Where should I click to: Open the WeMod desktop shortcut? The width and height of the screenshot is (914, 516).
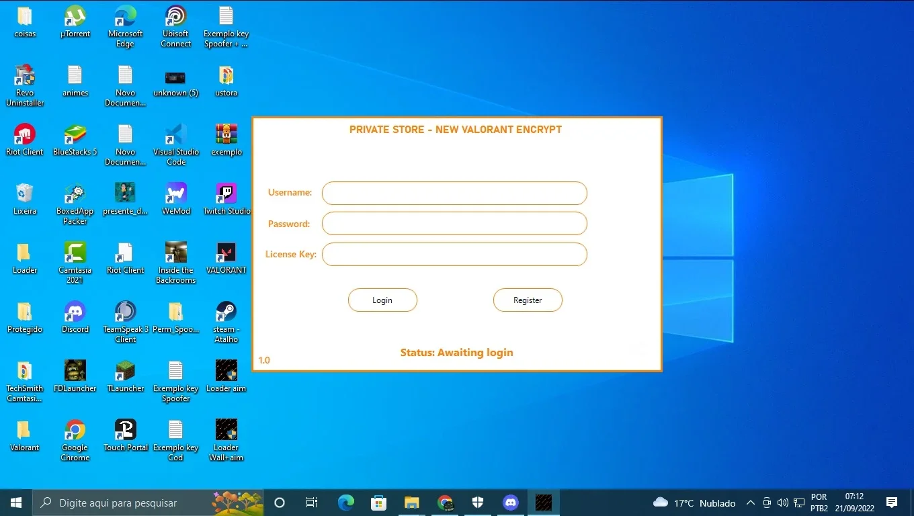pos(176,199)
